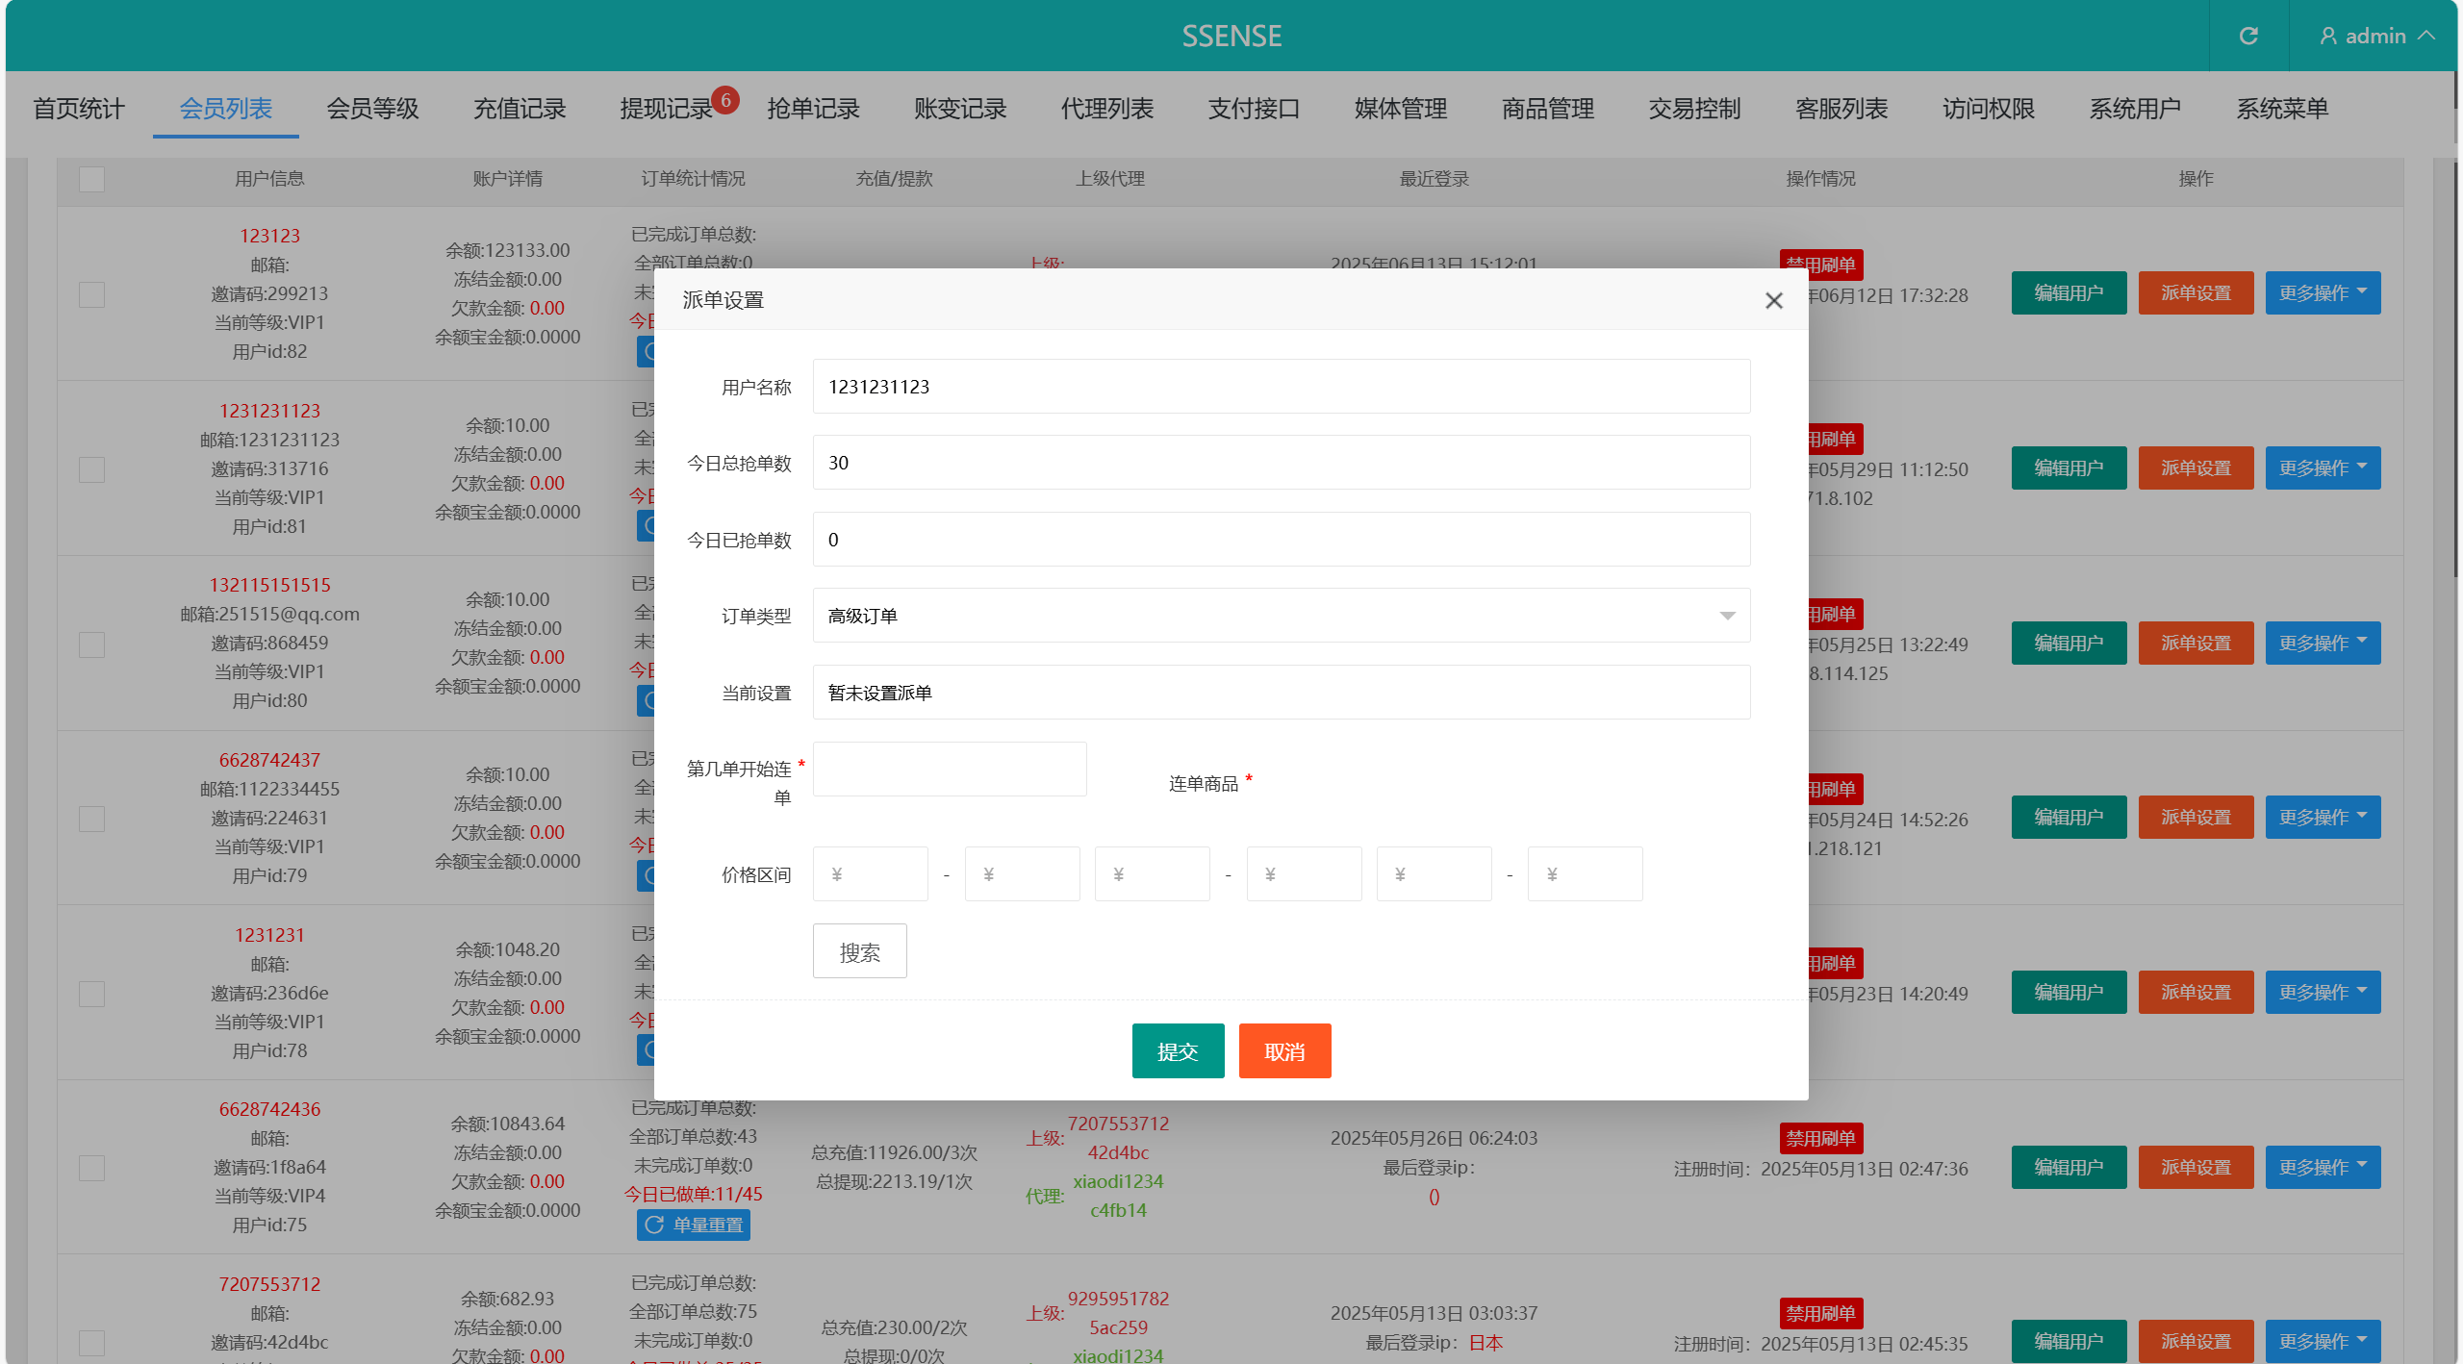The image size is (2463, 1364).
Task: Click 单量重置 refresh icon for user 6628742436
Action: coord(655,1225)
